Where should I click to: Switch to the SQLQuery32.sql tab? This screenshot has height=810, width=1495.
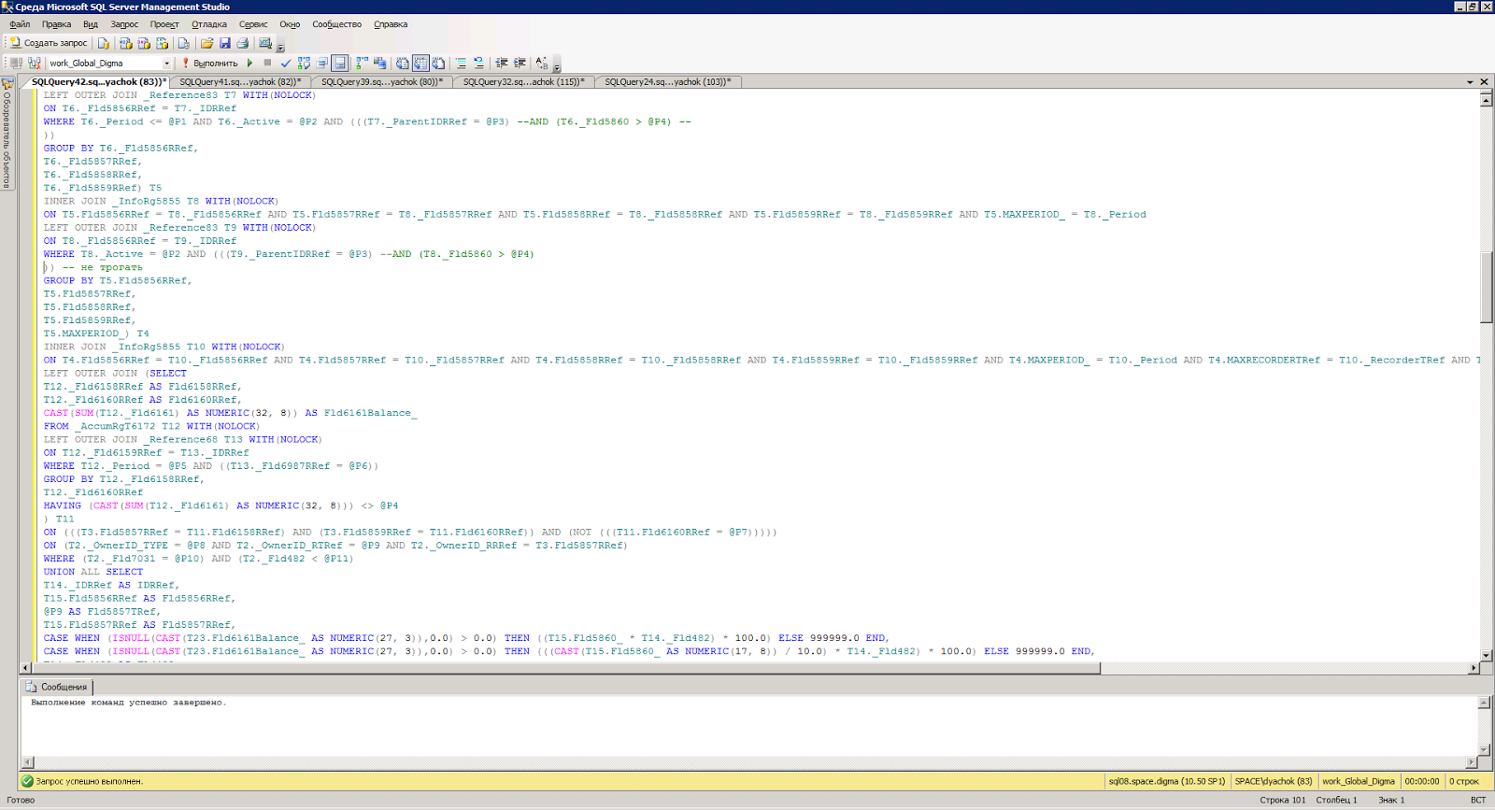tap(523, 82)
